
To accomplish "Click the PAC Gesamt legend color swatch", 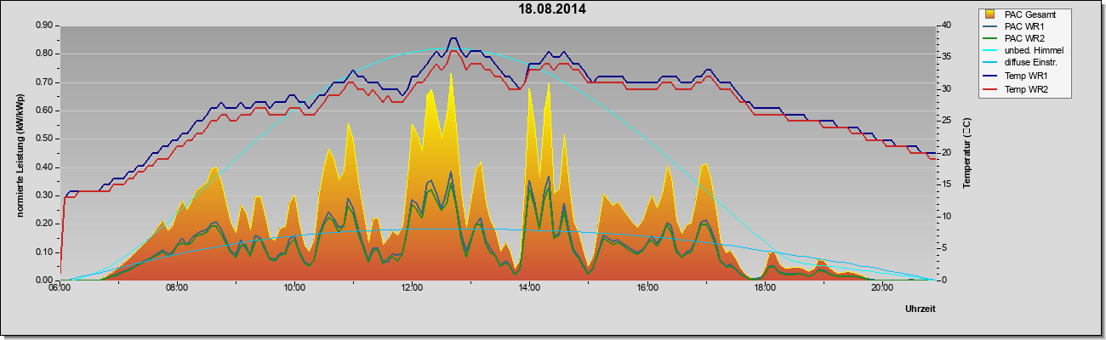I will [x=990, y=14].
